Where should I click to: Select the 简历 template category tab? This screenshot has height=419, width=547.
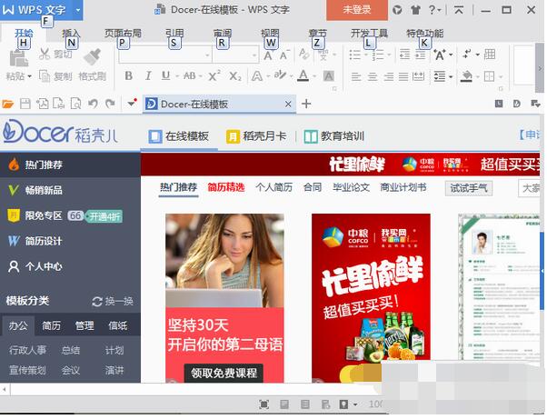(x=51, y=325)
